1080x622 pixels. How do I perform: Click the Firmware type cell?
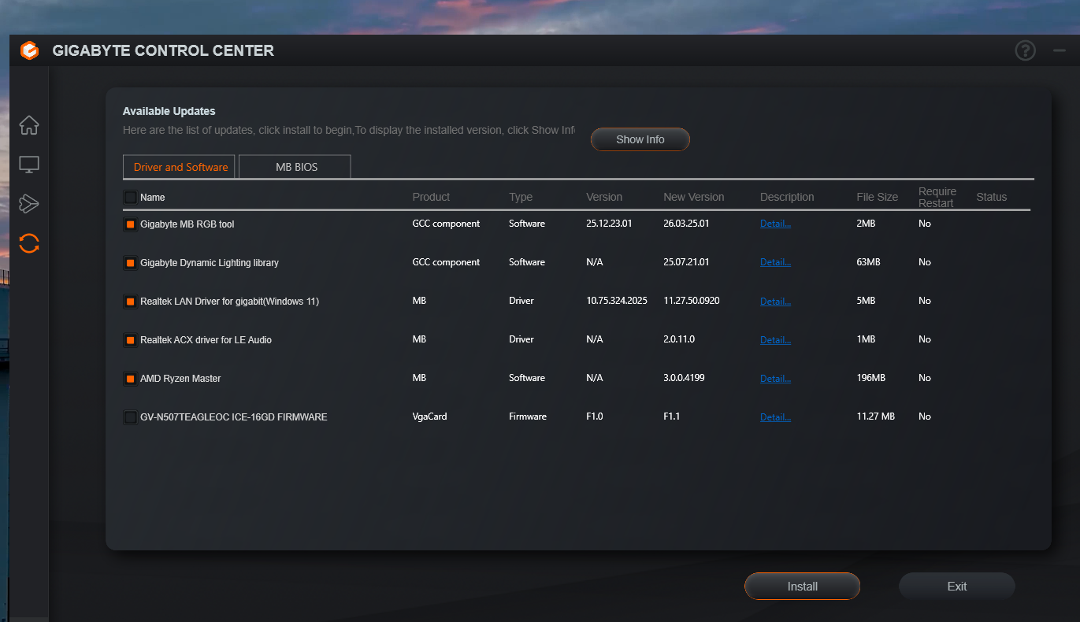click(x=528, y=417)
